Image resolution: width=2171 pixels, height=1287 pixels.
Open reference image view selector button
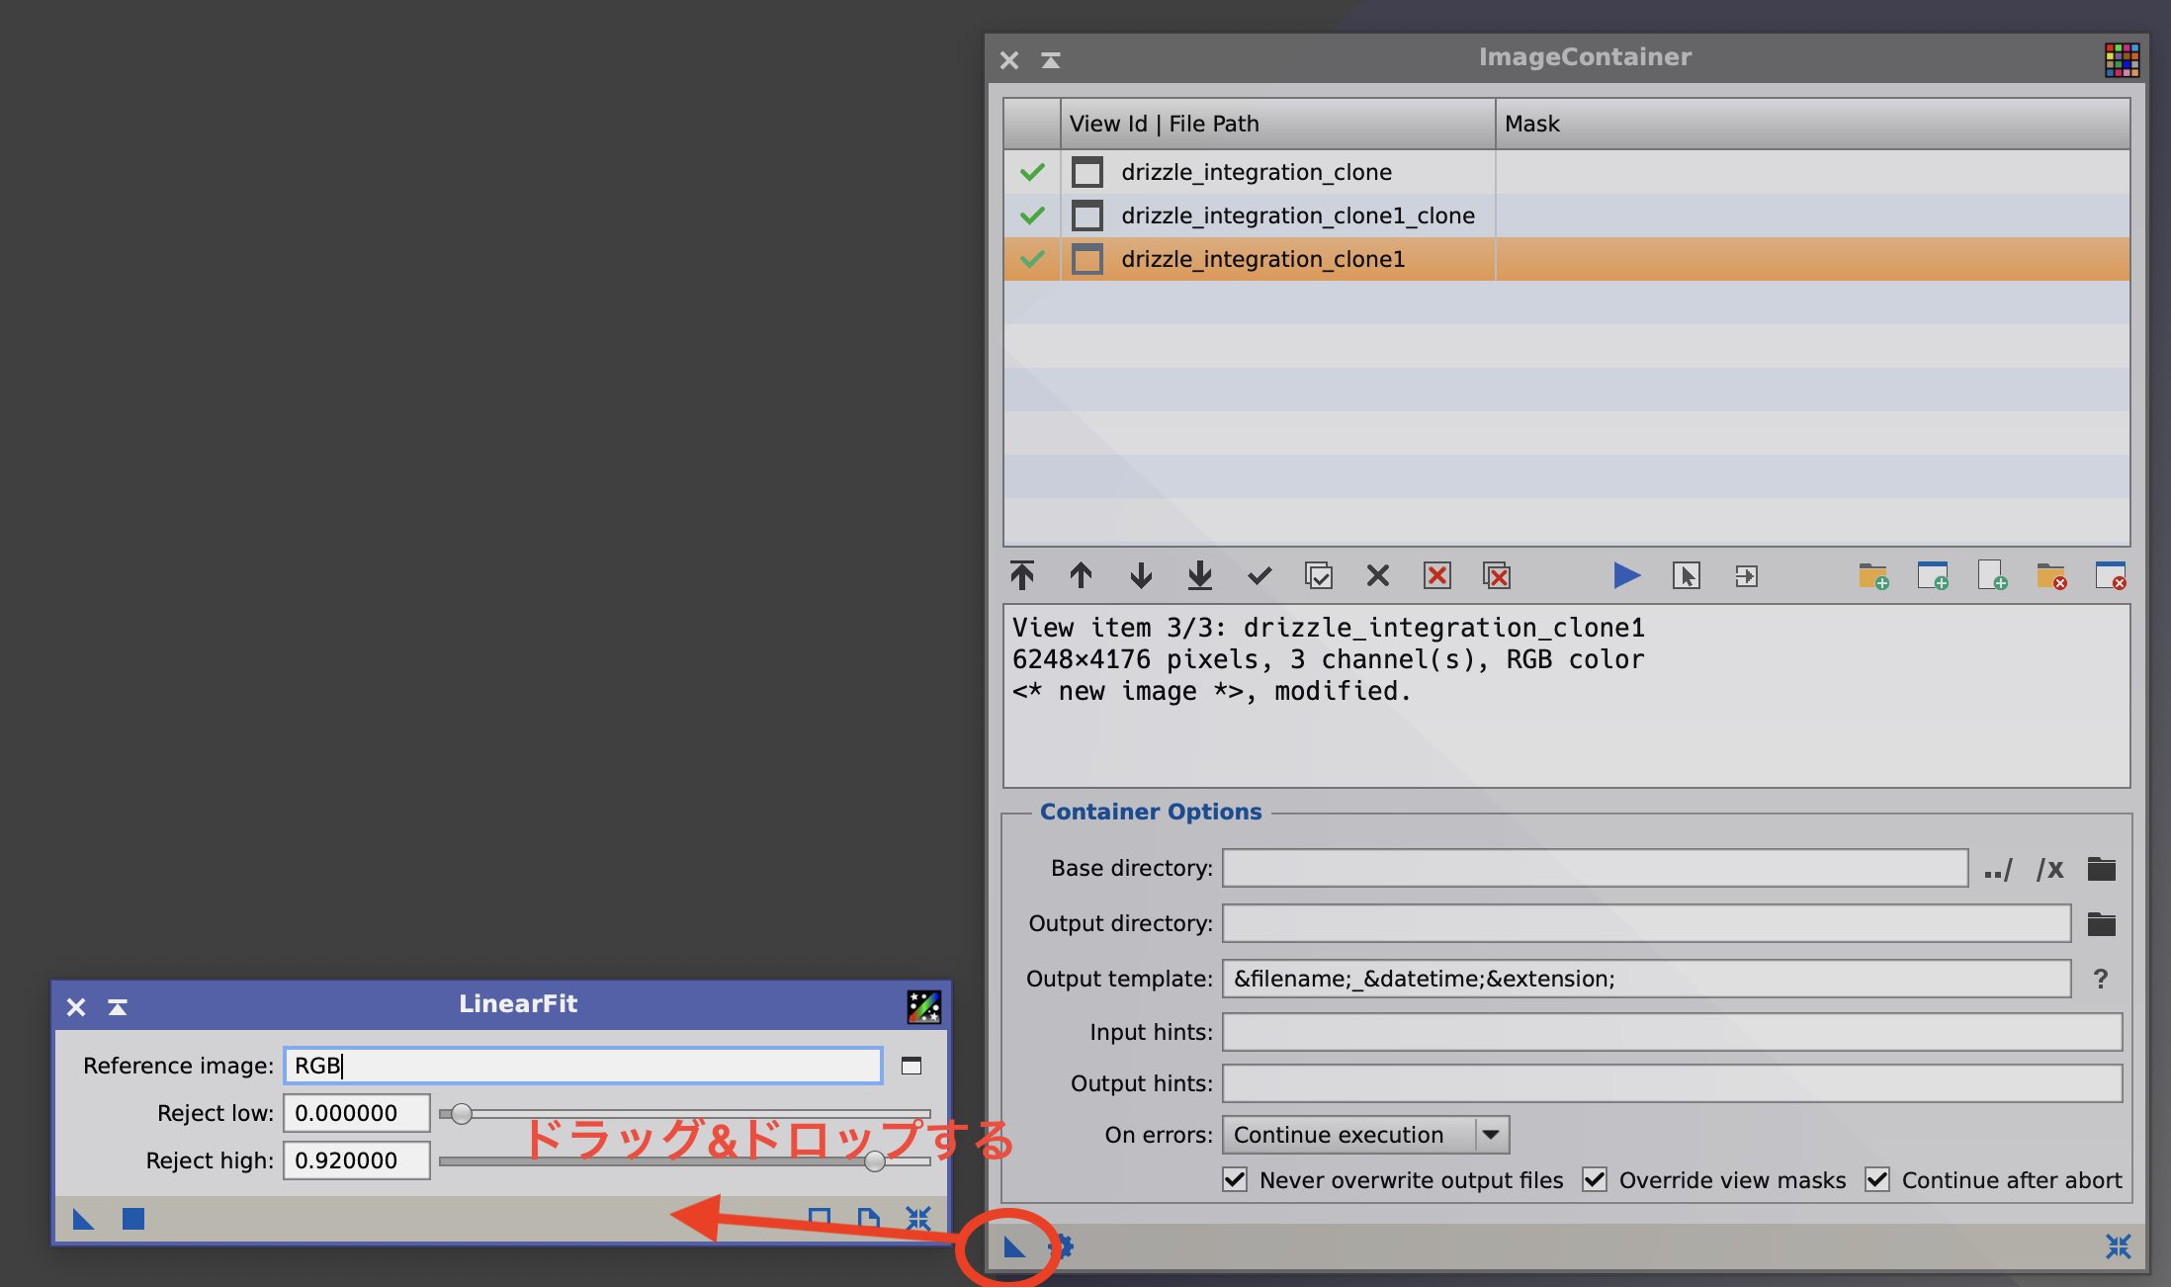(x=912, y=1066)
